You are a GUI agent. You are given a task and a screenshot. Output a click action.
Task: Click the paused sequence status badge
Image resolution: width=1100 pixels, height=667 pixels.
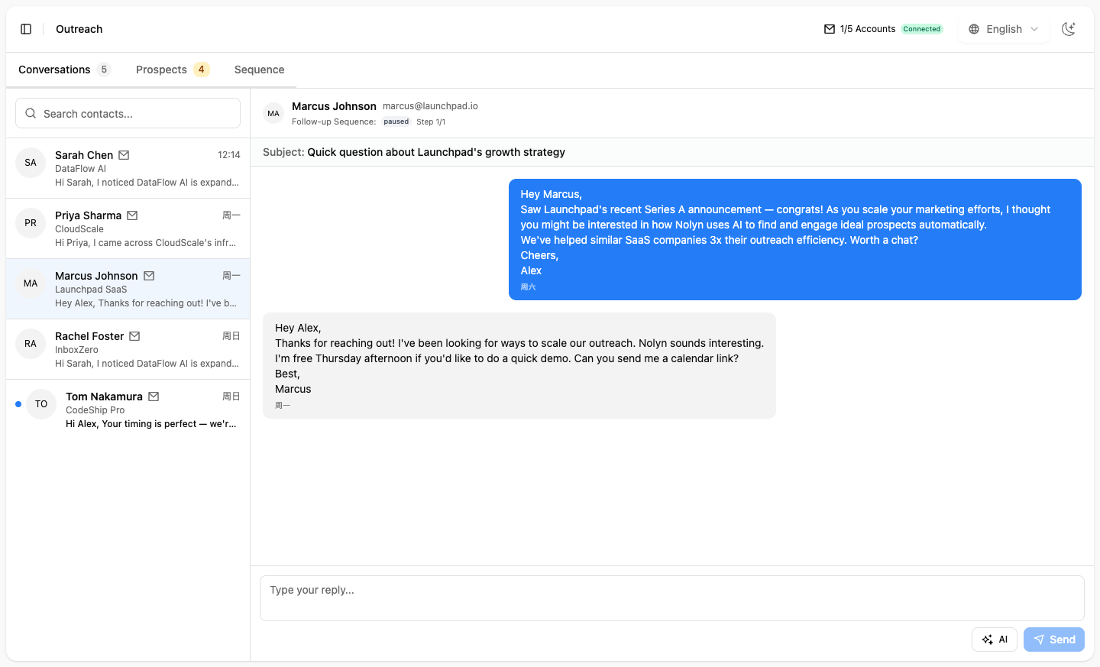point(396,121)
